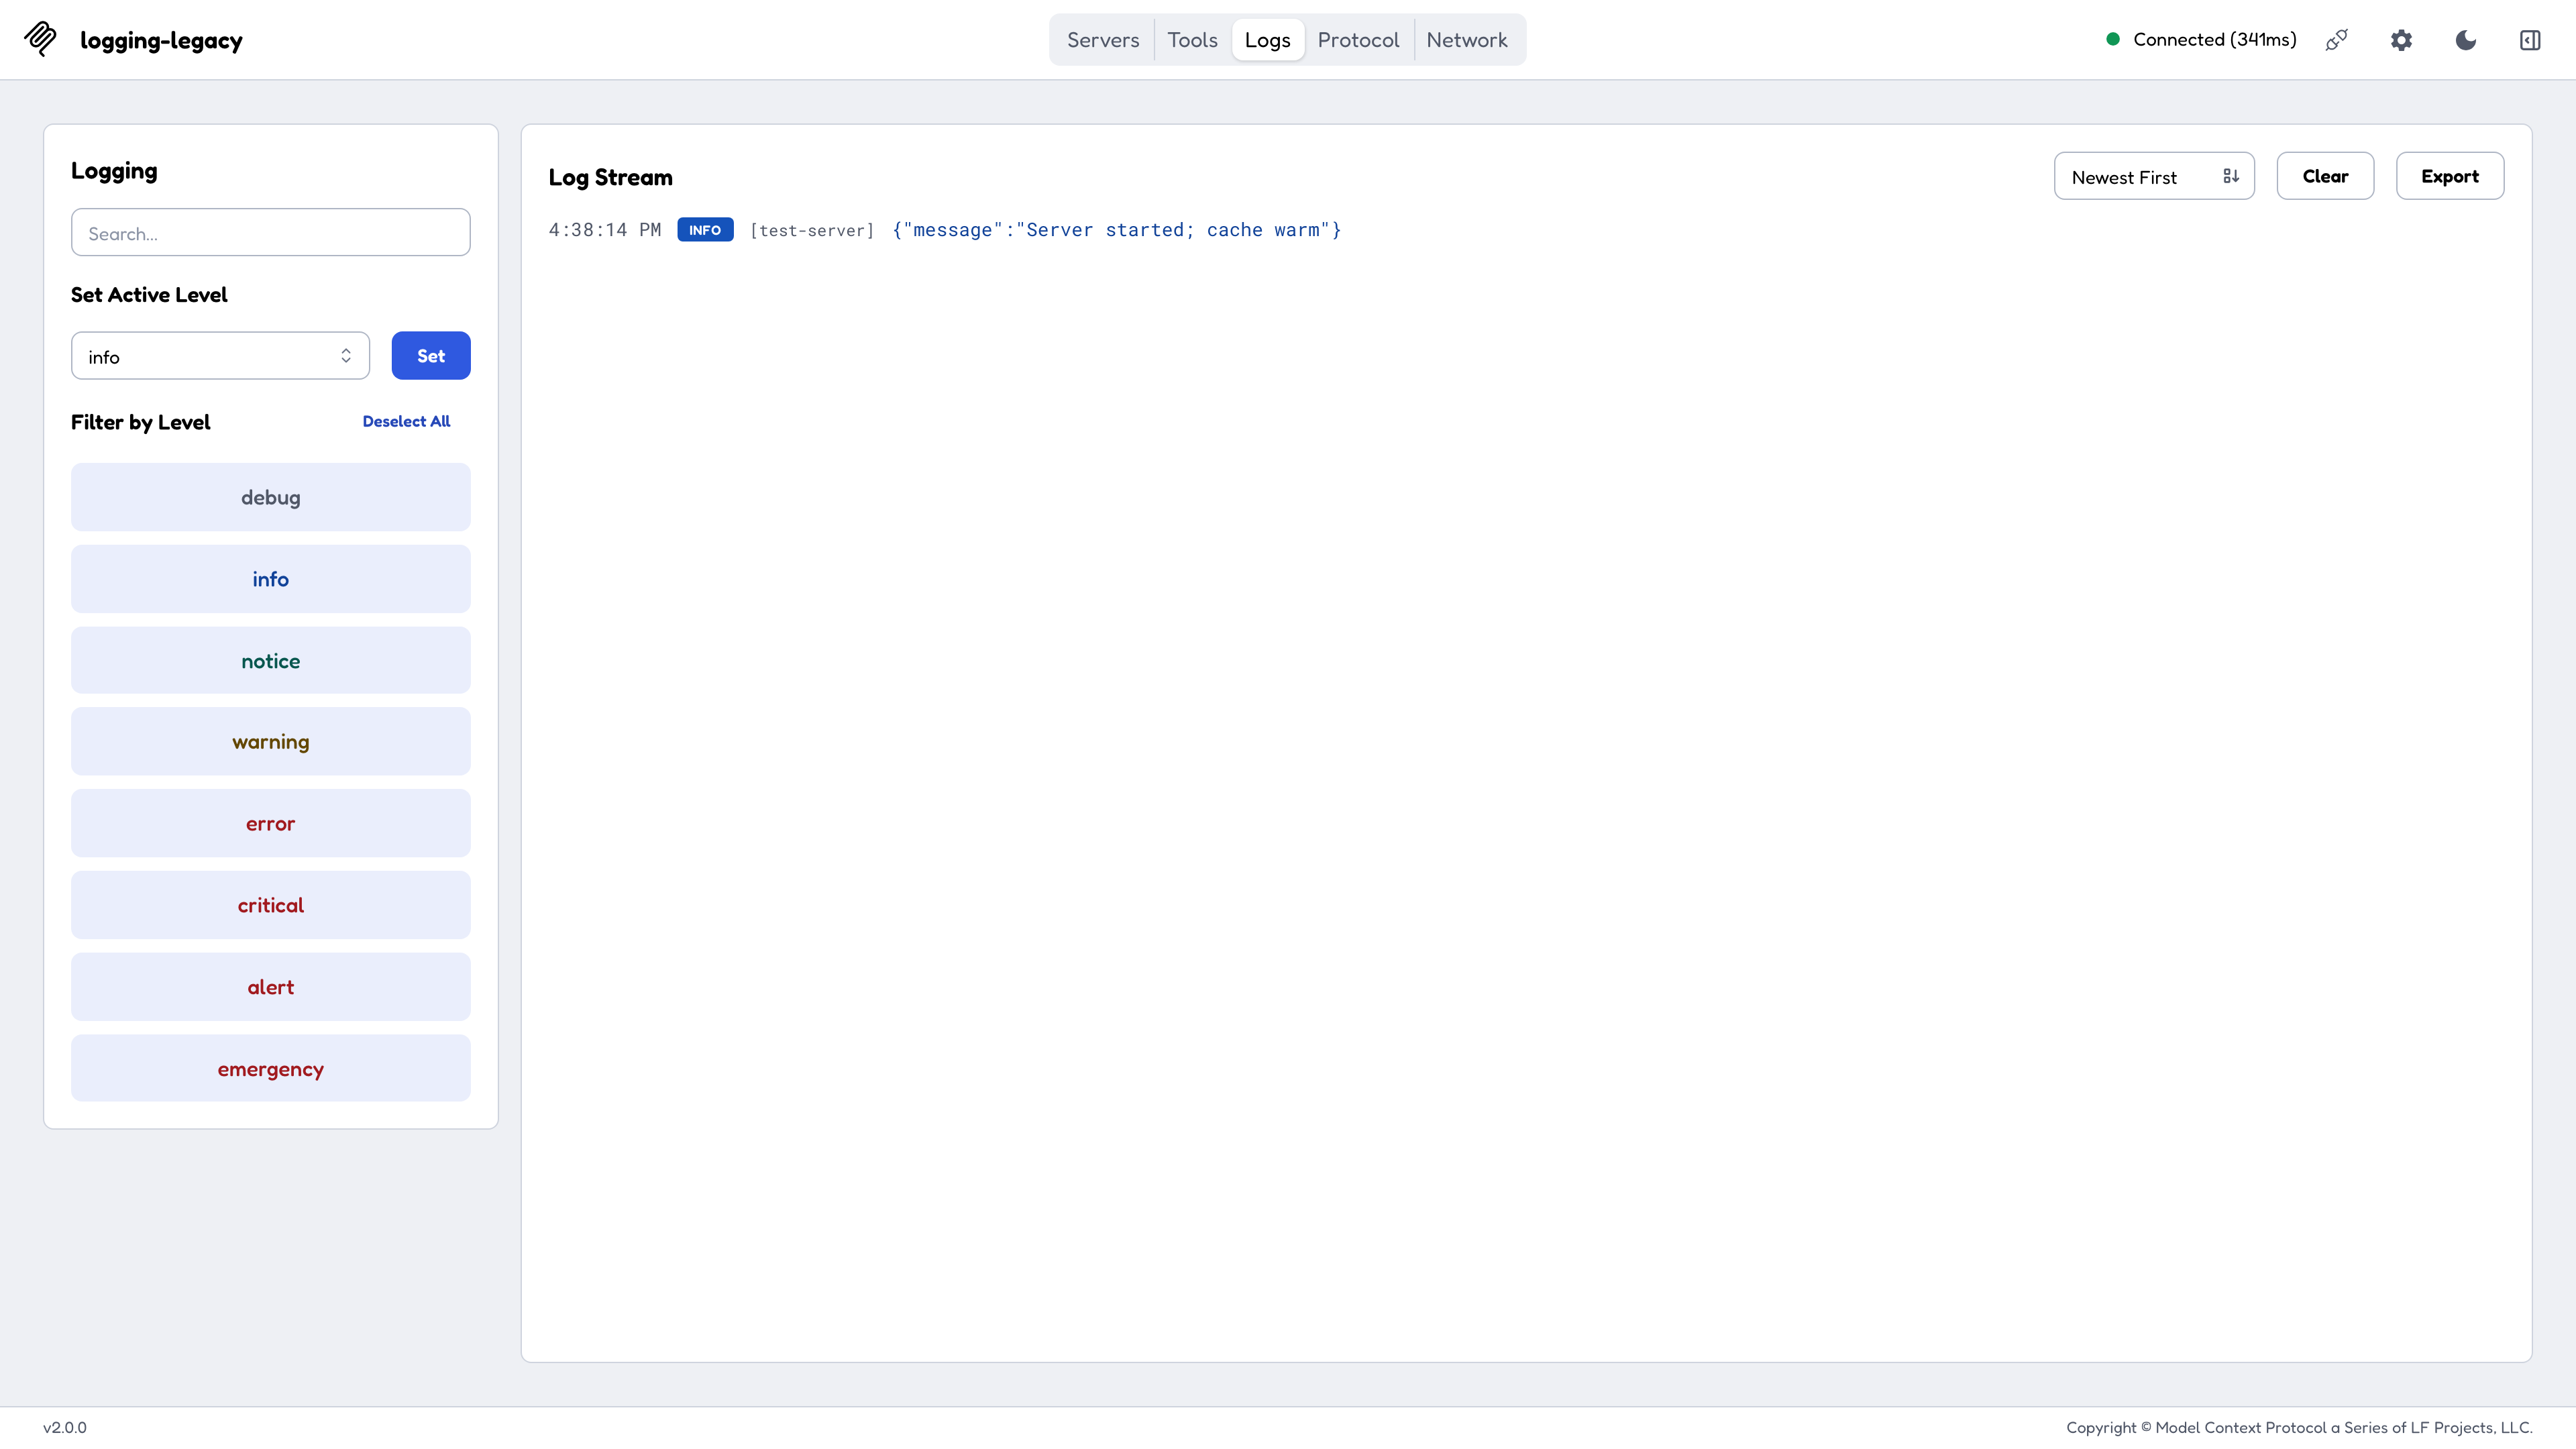Click the sort order icon in Newest First

[2231, 176]
